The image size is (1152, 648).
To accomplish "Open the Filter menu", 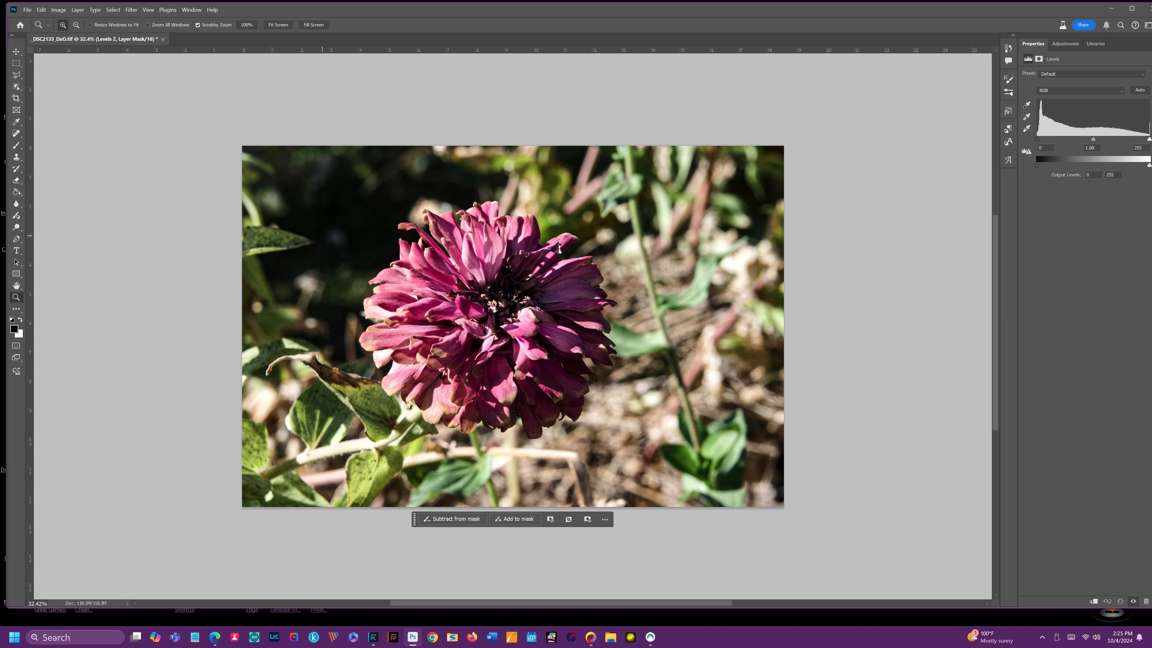I will 131,10.
